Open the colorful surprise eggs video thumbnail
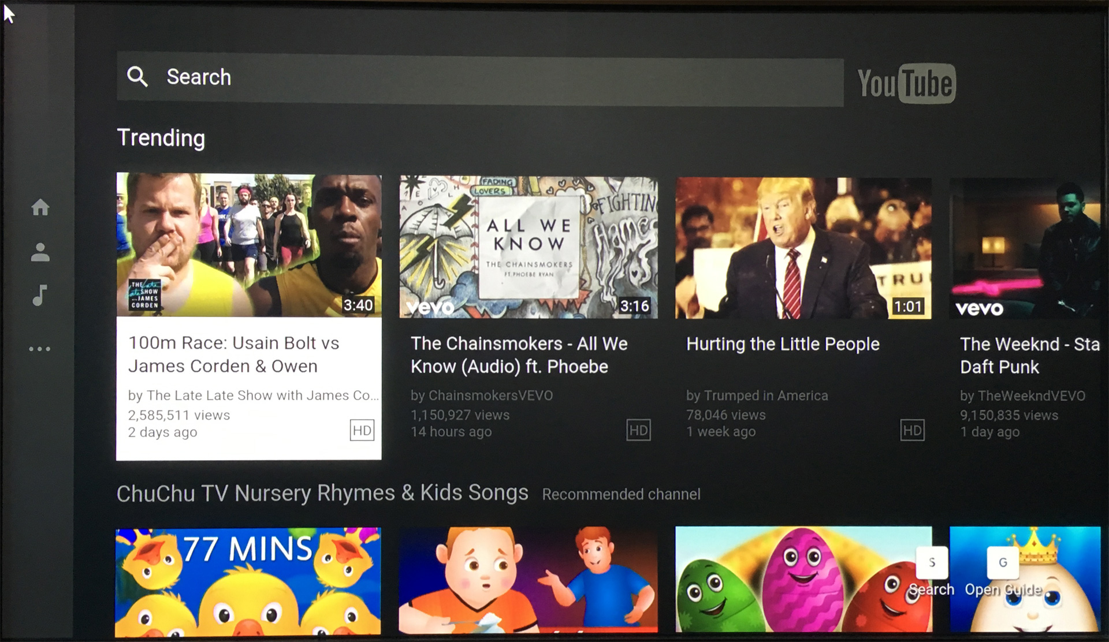Image resolution: width=1109 pixels, height=642 pixels. [803, 579]
